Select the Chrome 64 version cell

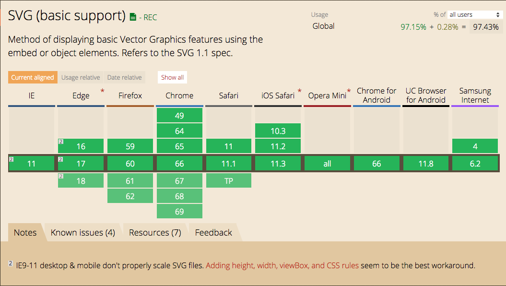coord(179,131)
